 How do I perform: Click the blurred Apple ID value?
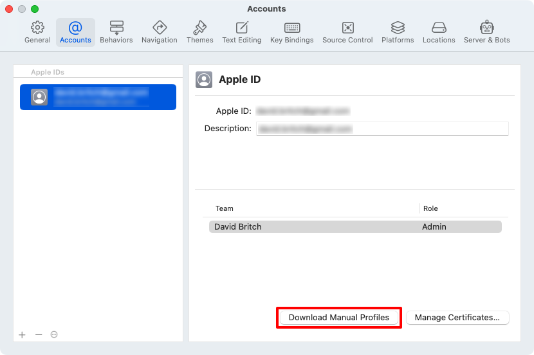[303, 111]
